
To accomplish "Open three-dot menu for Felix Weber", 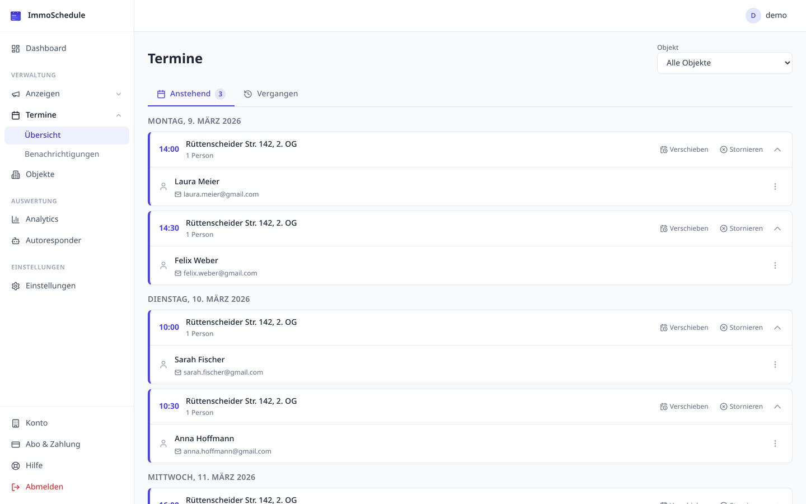I will click(x=775, y=265).
